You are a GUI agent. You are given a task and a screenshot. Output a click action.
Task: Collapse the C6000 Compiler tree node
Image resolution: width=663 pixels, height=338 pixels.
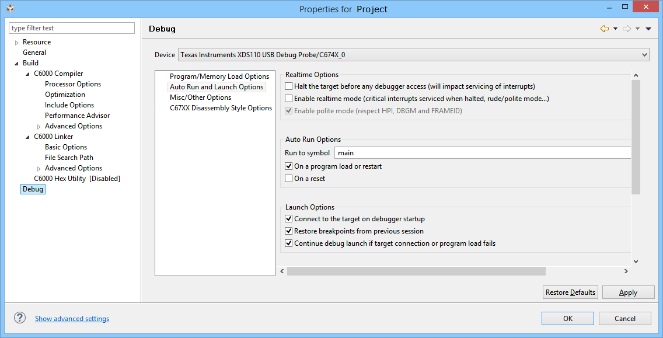28,74
